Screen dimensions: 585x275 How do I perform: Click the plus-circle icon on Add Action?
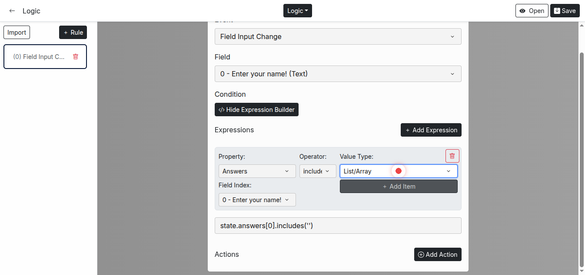421,255
